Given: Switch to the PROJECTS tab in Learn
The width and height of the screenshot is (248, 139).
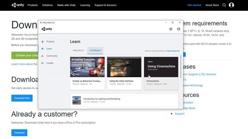Looking at the screenshot, I should tap(78, 51).
